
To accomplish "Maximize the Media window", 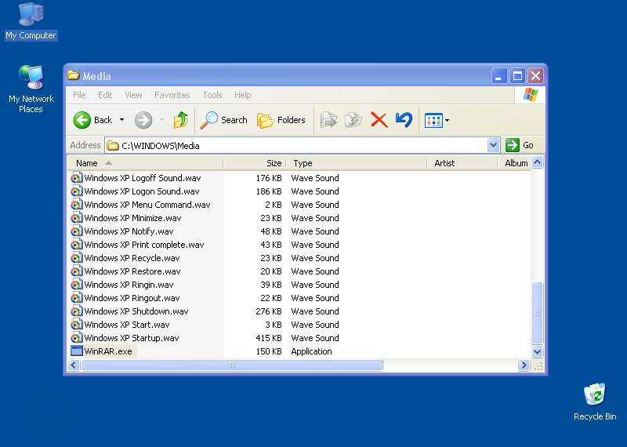I will pos(517,75).
